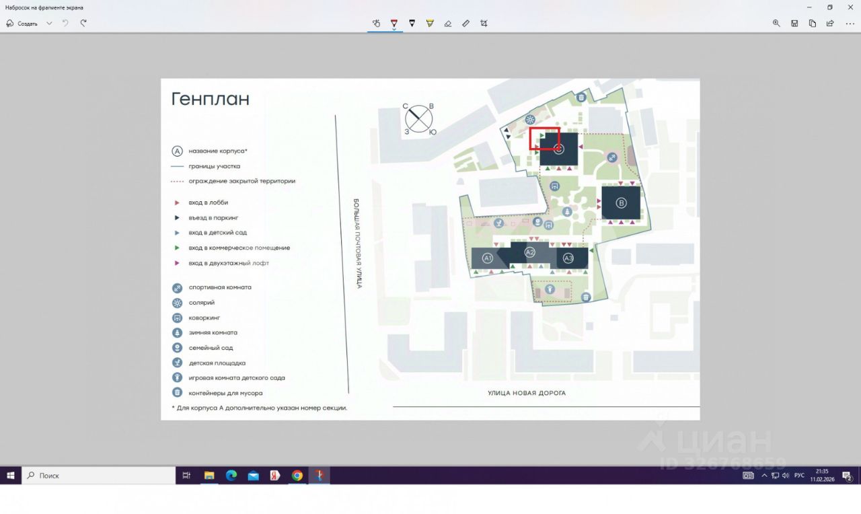
Task: Select the pencil tool
Action: click(x=412, y=23)
